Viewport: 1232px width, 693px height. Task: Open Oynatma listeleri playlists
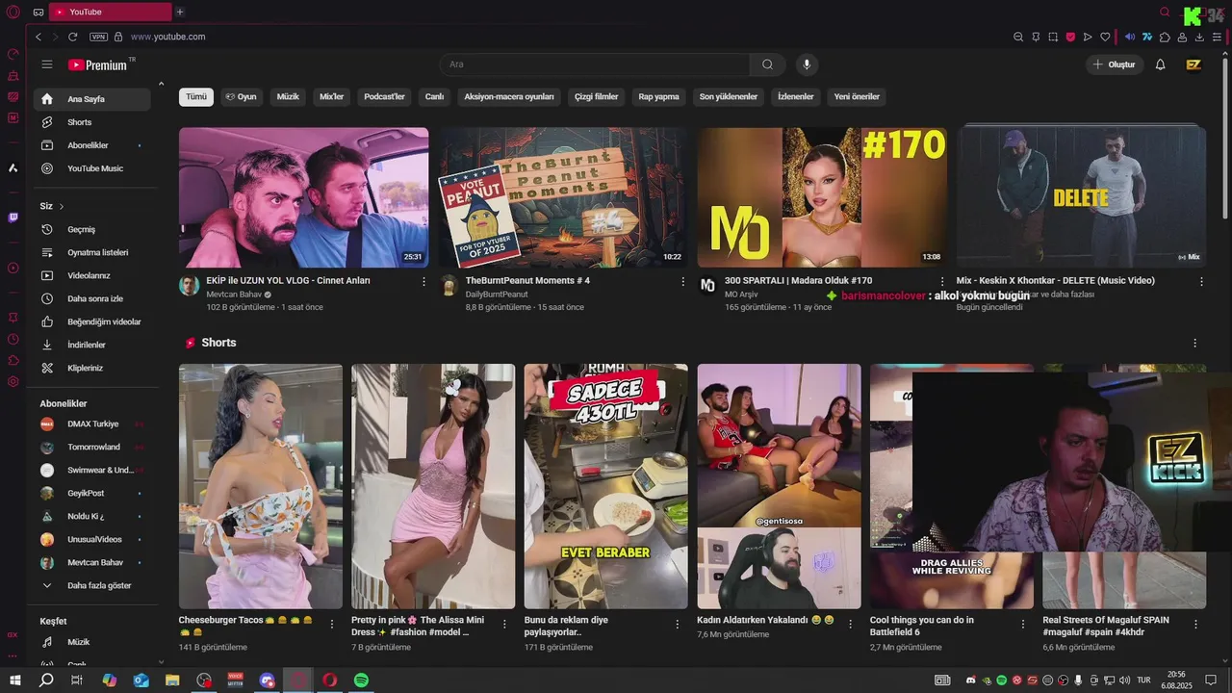point(91,252)
